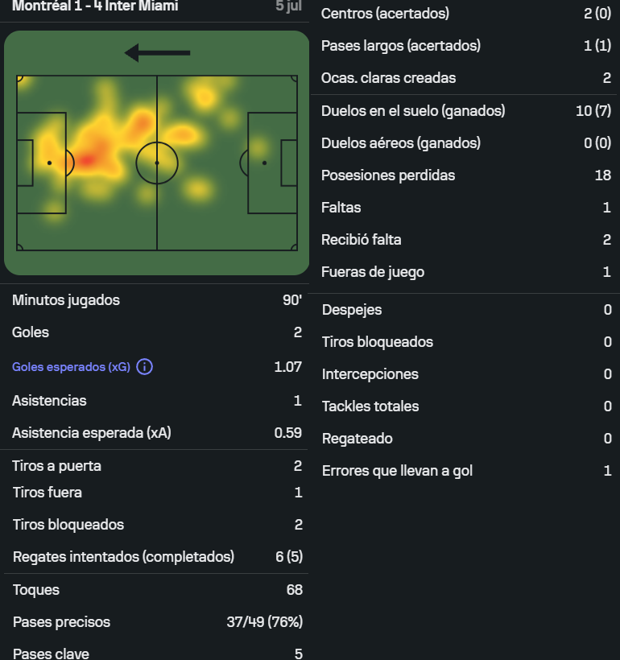Click the xG info icon
This screenshot has height=660, width=620.
(144, 366)
